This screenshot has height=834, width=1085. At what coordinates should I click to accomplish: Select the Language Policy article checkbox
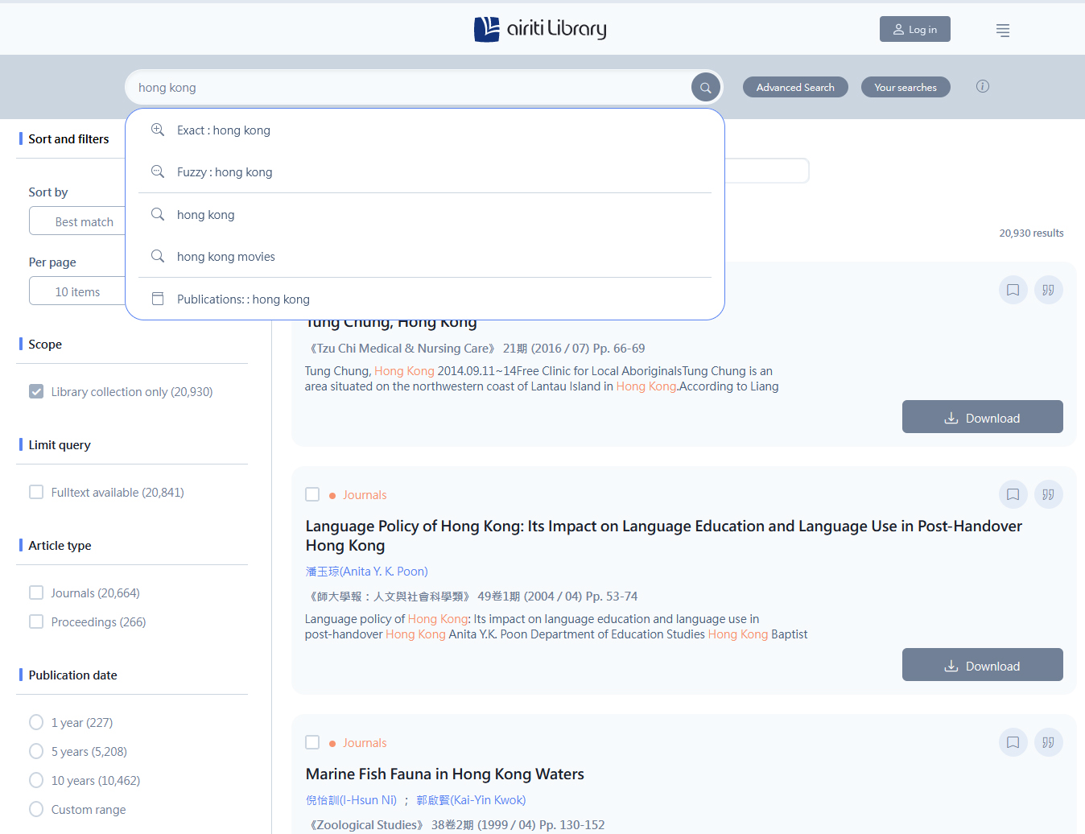point(312,494)
